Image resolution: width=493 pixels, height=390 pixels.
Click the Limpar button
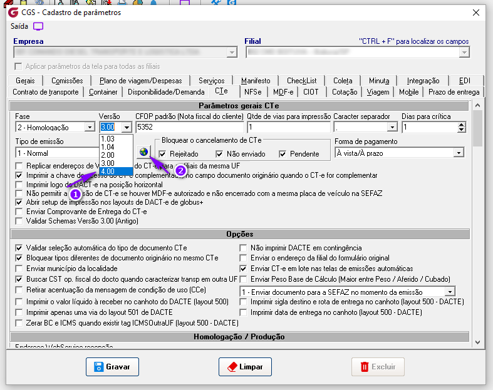pyautogui.click(x=245, y=367)
